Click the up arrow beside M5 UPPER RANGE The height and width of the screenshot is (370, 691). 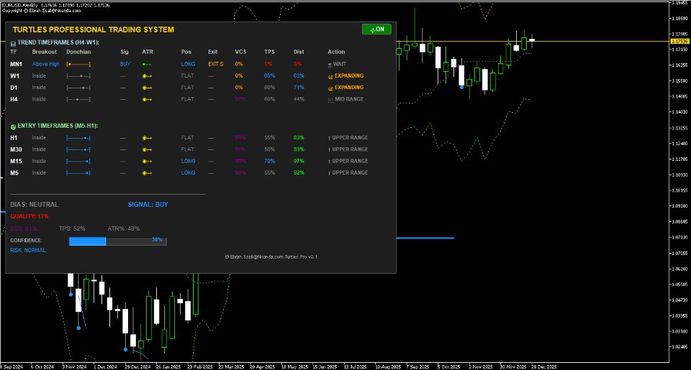click(329, 173)
